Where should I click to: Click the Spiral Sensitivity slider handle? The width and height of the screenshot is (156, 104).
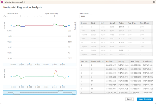click(54, 16)
